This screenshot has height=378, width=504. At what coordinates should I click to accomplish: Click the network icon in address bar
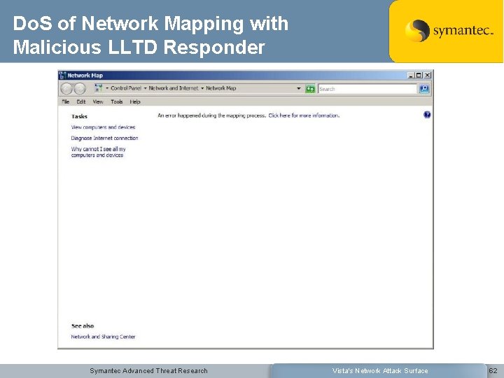click(x=99, y=88)
